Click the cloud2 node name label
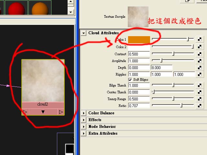Image resolution: width=207 pixels, height=155 pixels. click(x=42, y=104)
